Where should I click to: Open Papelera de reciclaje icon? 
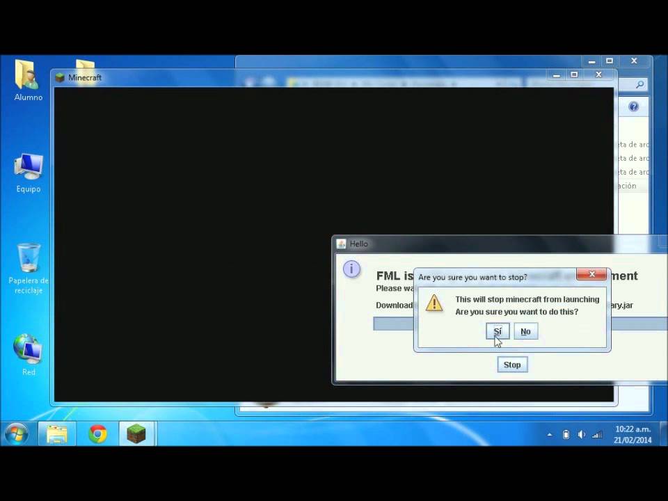[x=29, y=269]
